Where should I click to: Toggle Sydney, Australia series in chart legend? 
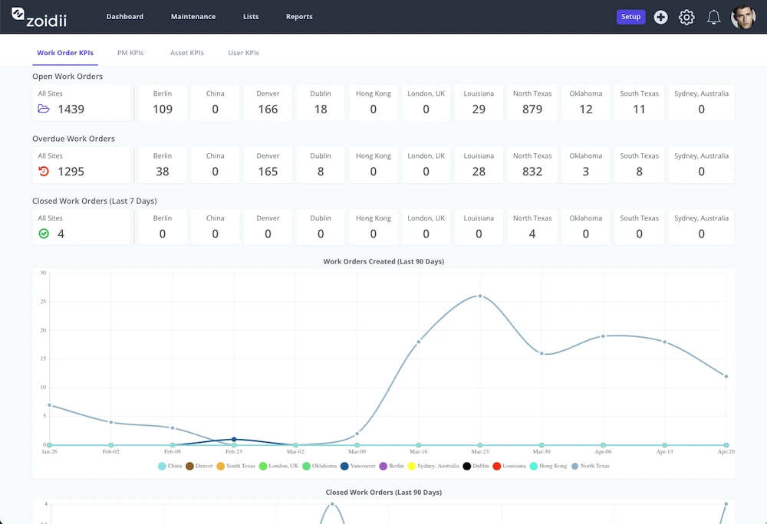point(433,466)
